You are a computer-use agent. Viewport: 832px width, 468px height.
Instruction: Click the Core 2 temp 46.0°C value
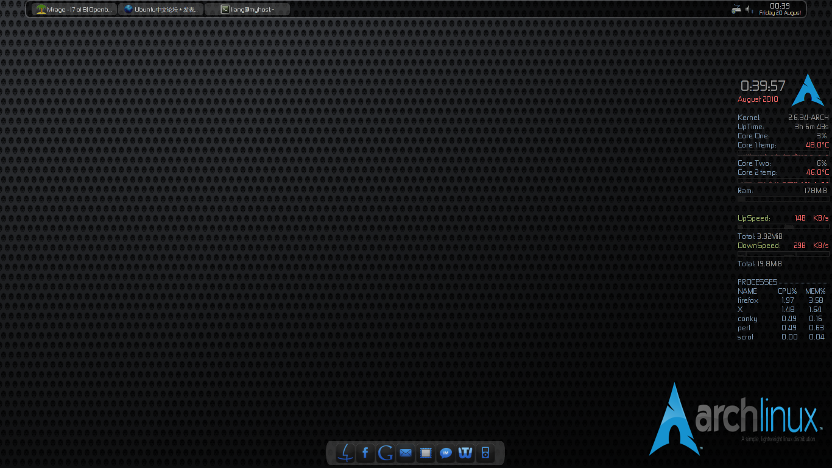[x=817, y=172]
